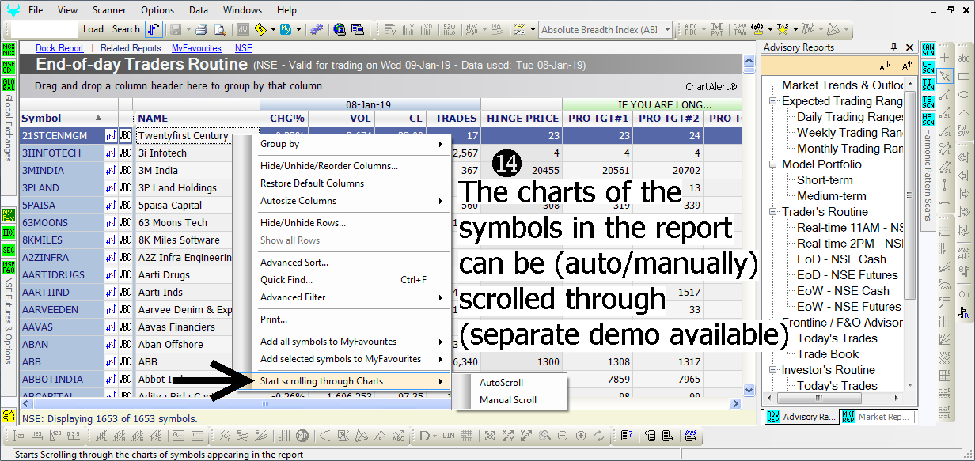Click the zoom-out magnifier in bottom toolbar

(563, 436)
